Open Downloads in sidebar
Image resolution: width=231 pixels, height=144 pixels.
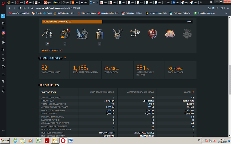click(3, 74)
